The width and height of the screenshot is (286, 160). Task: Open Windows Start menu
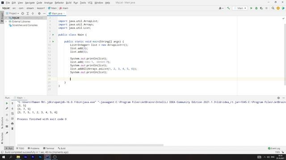tap(4, 157)
